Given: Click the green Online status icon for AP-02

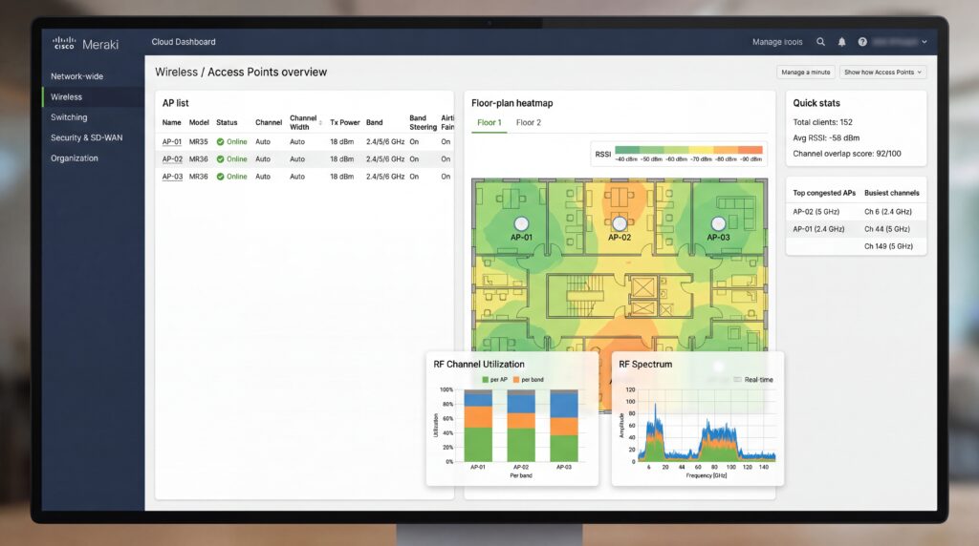Looking at the screenshot, I should pyautogui.click(x=221, y=159).
